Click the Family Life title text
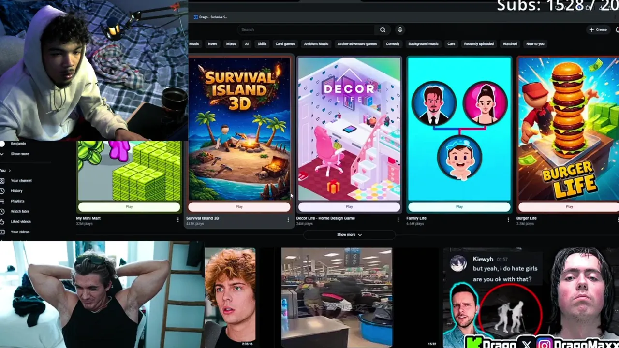 (416, 218)
